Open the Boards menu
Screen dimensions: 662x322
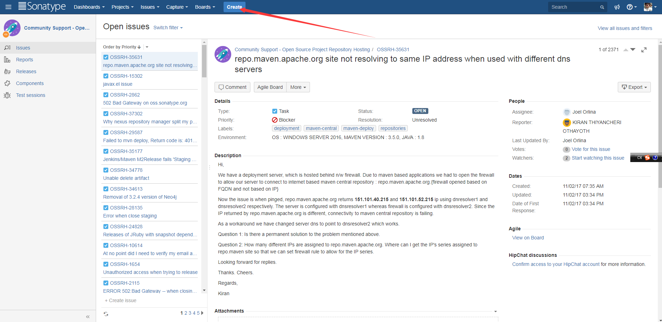pos(205,7)
